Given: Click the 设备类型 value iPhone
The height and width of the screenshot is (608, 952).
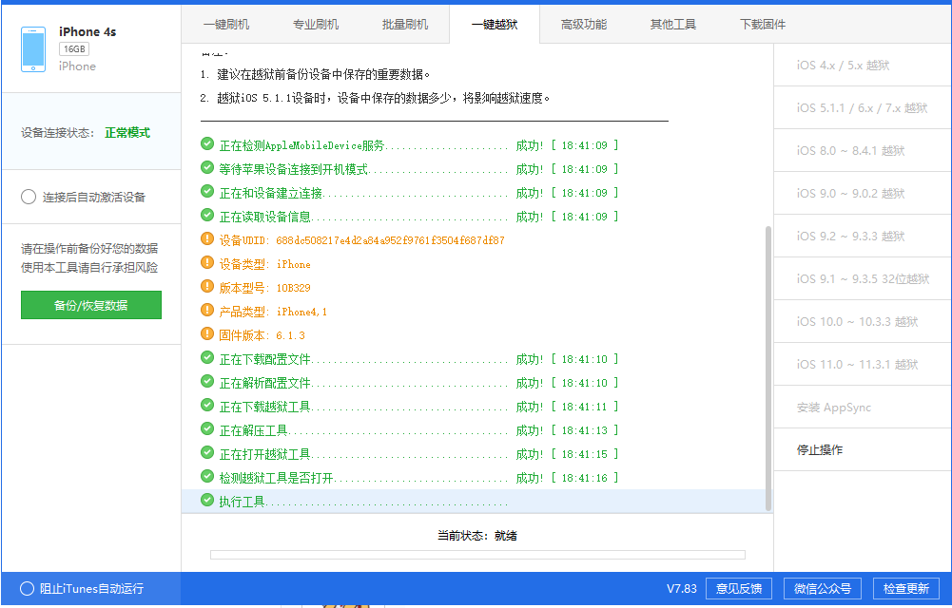Looking at the screenshot, I should click(x=293, y=264).
